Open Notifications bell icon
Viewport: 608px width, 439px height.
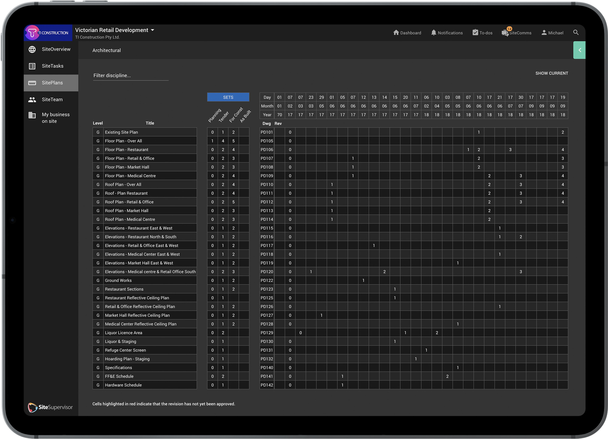[434, 33]
